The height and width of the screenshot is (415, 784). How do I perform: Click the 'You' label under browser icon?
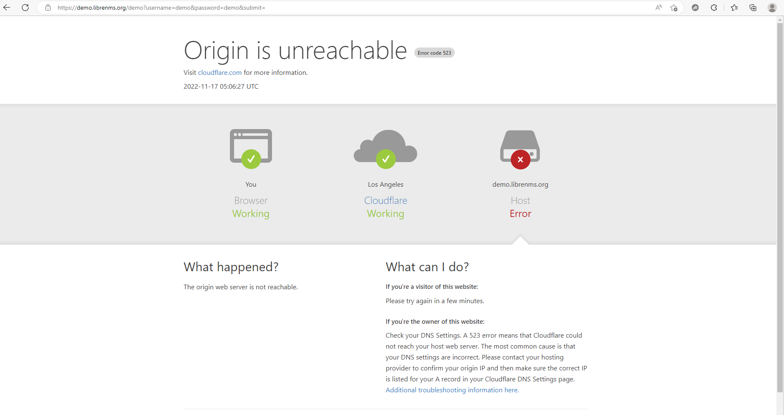point(251,184)
